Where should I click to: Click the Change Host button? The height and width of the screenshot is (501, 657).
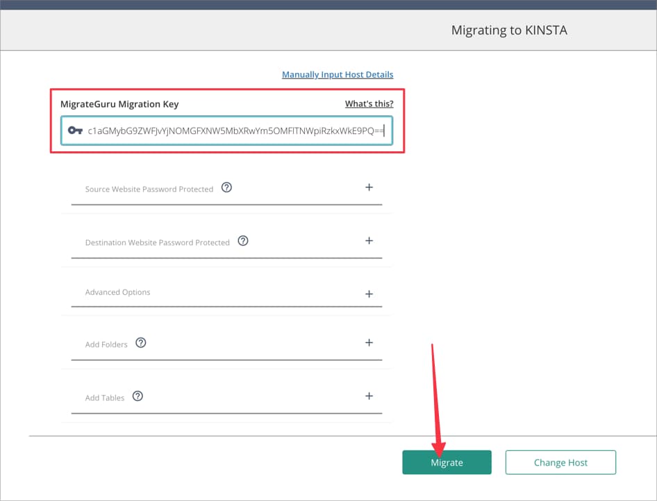click(560, 462)
